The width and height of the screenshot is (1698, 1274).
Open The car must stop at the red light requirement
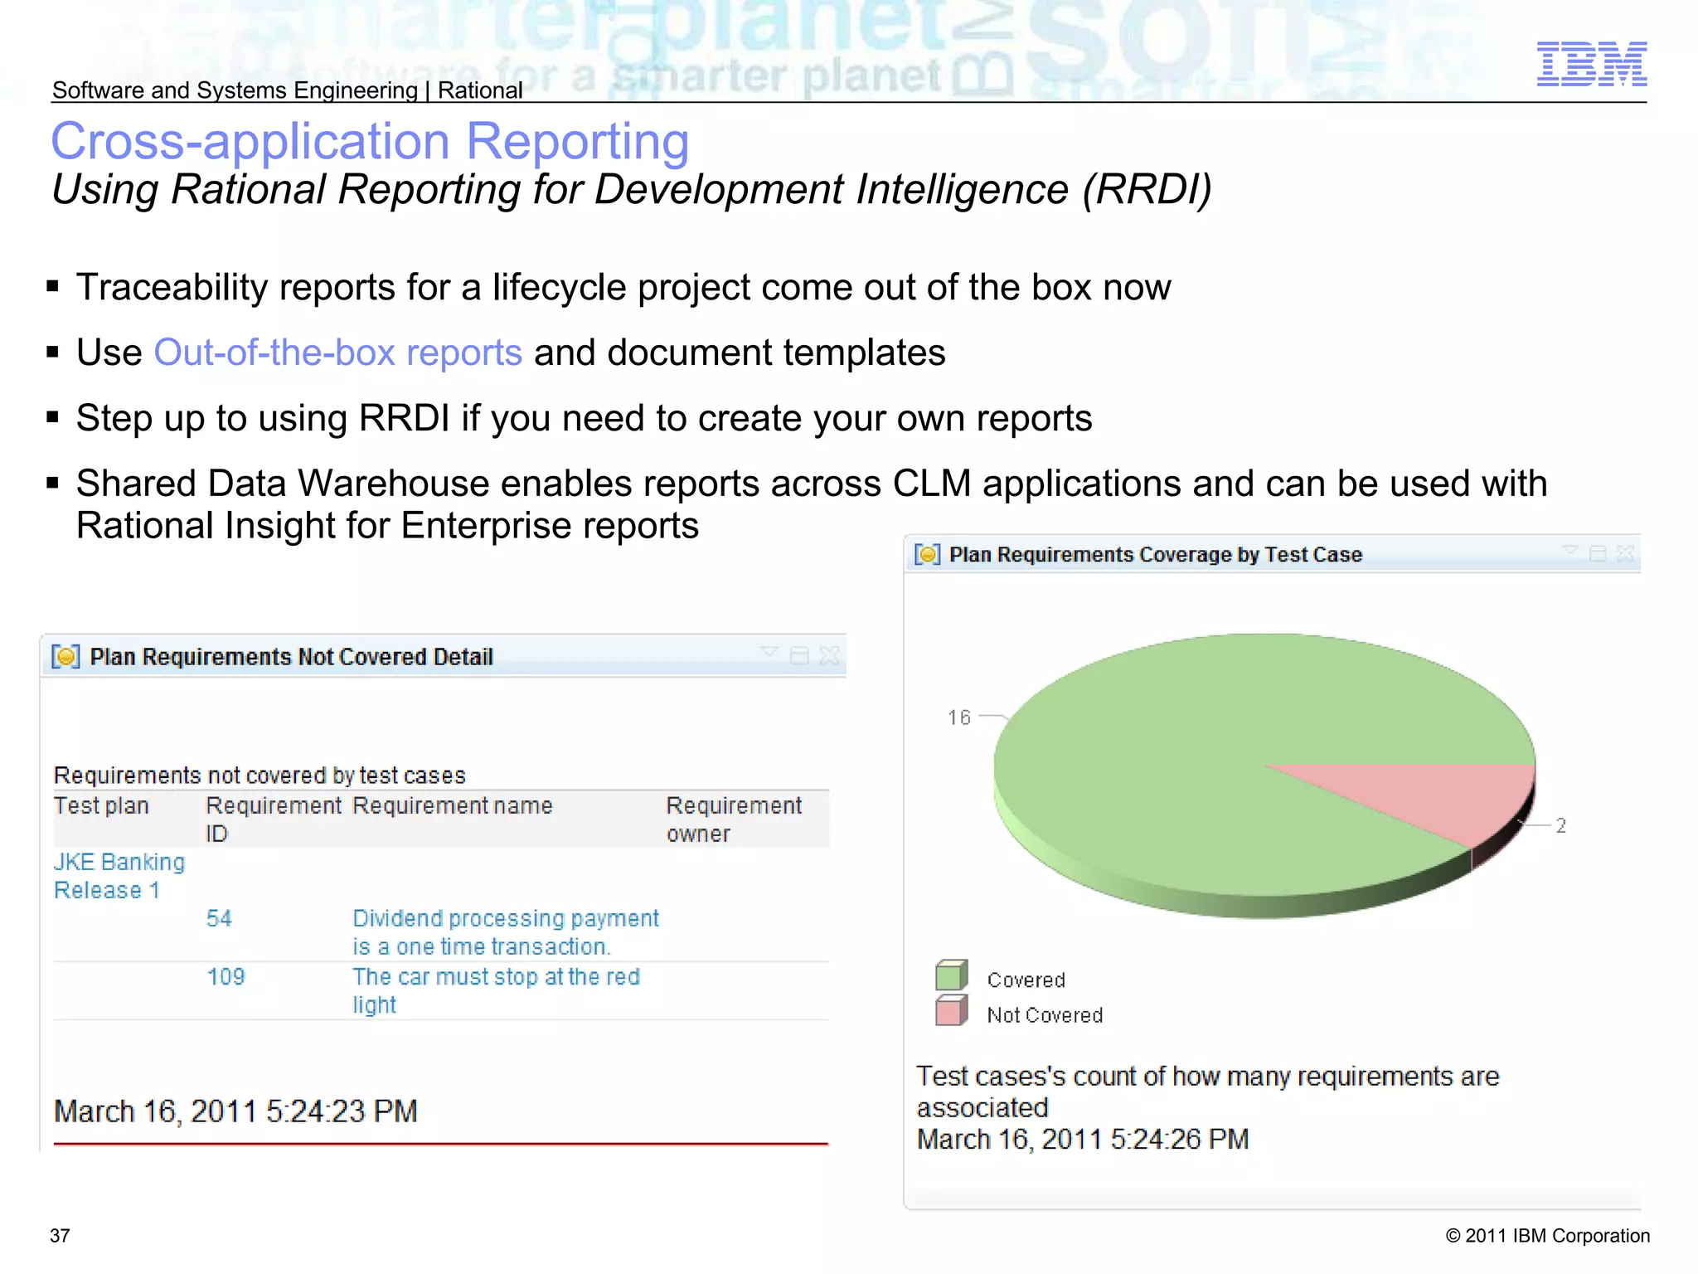496,990
